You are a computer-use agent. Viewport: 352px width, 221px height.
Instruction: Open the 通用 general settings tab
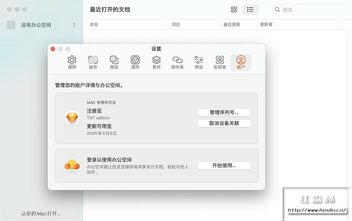[72, 63]
